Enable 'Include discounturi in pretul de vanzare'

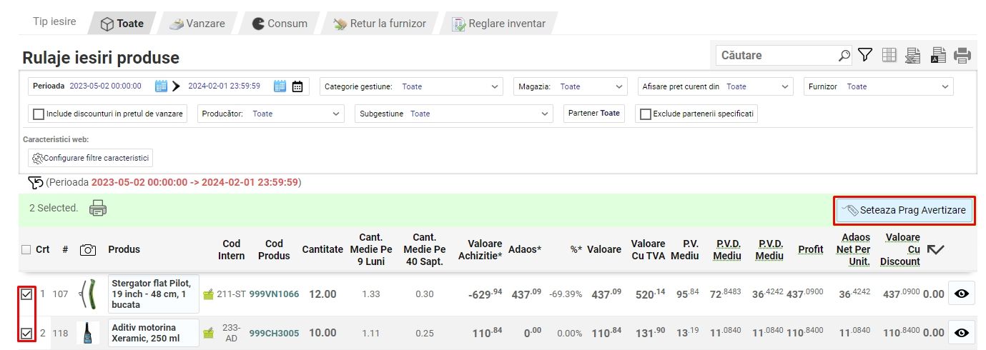click(39, 114)
